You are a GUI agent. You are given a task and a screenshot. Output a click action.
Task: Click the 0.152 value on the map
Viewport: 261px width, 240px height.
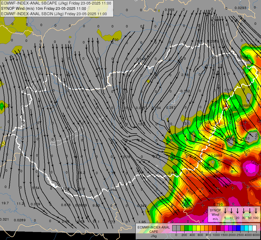[x=185, y=91]
